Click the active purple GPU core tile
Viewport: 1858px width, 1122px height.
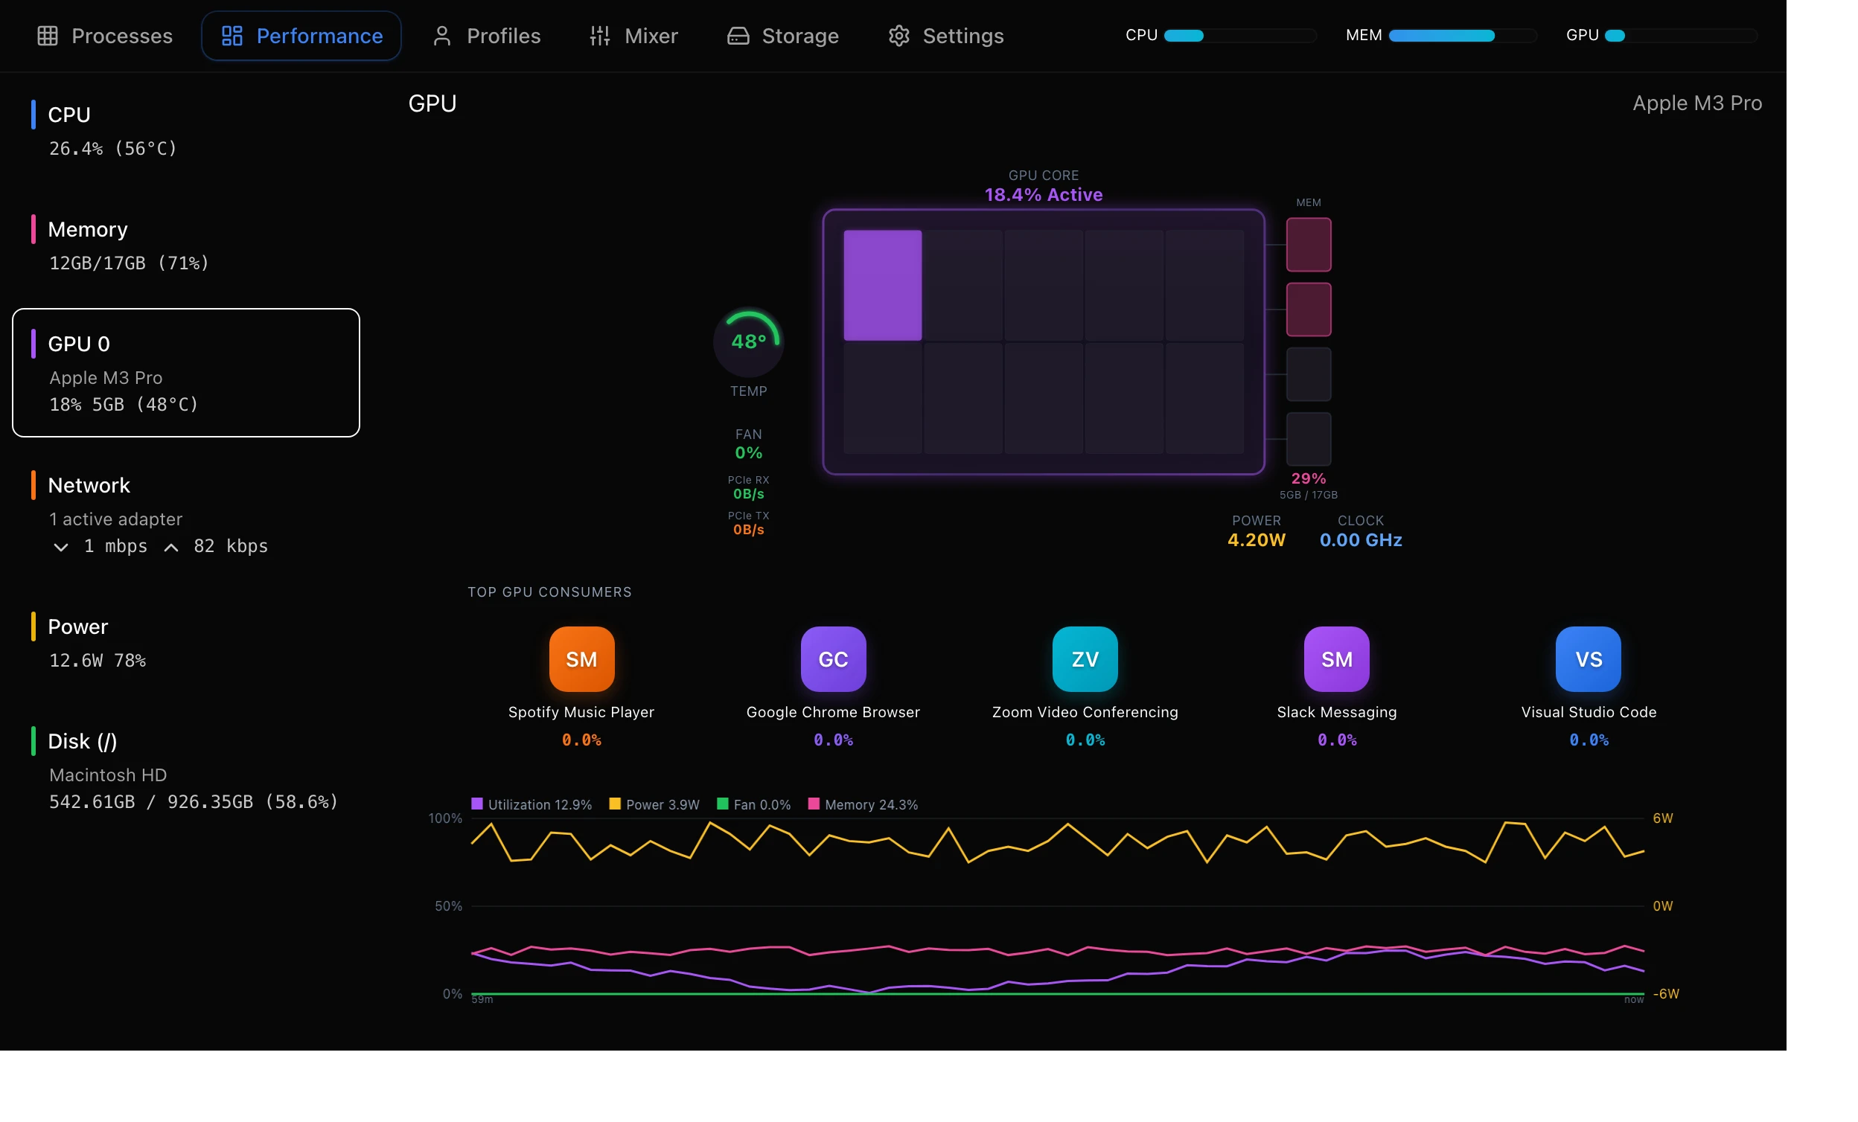click(882, 285)
